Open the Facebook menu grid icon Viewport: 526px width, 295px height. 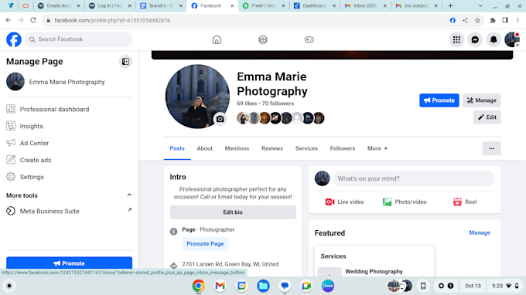(456, 39)
